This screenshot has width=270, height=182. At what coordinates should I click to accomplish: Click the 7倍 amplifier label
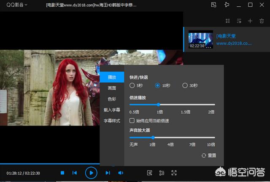click(x=192, y=144)
